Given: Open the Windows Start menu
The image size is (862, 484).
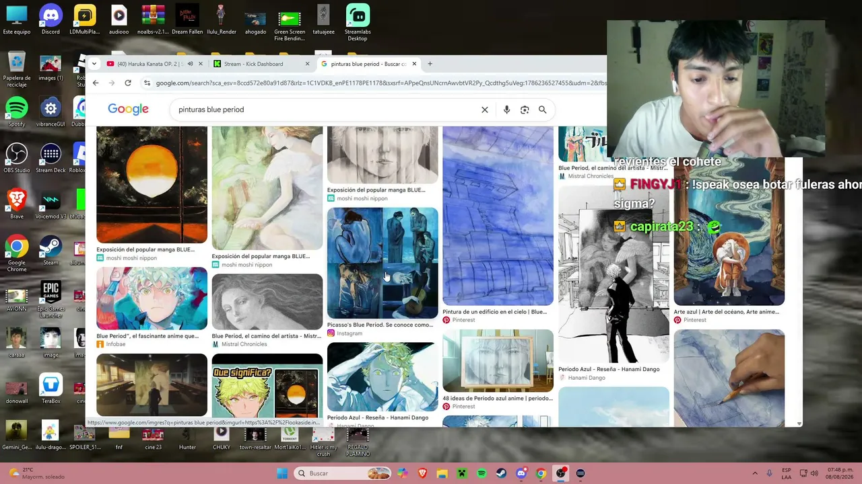Looking at the screenshot, I should 282,473.
